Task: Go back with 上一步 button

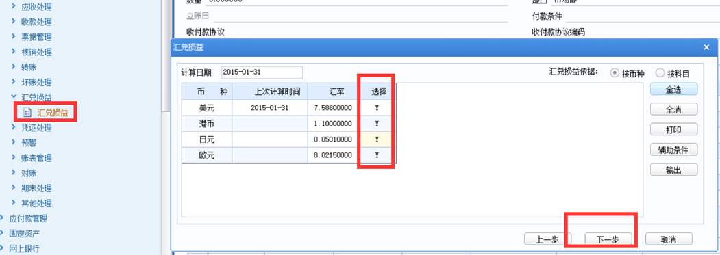Action: pos(547,239)
